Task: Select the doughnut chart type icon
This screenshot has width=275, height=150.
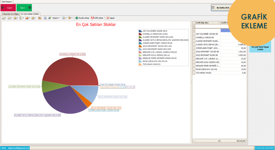Action: click(x=33, y=18)
